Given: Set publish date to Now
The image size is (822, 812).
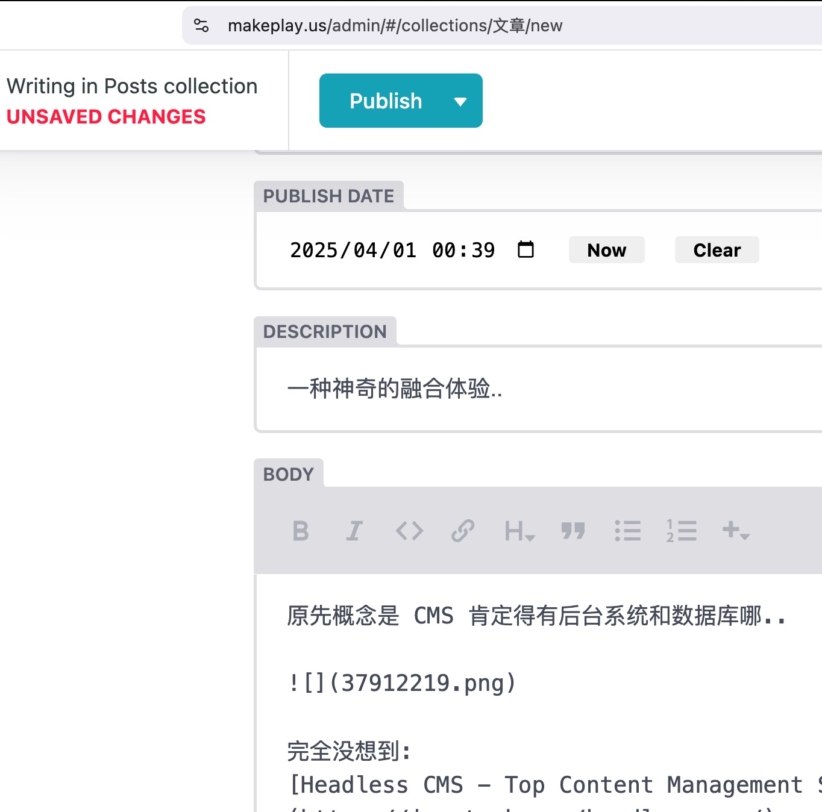Looking at the screenshot, I should pos(606,250).
